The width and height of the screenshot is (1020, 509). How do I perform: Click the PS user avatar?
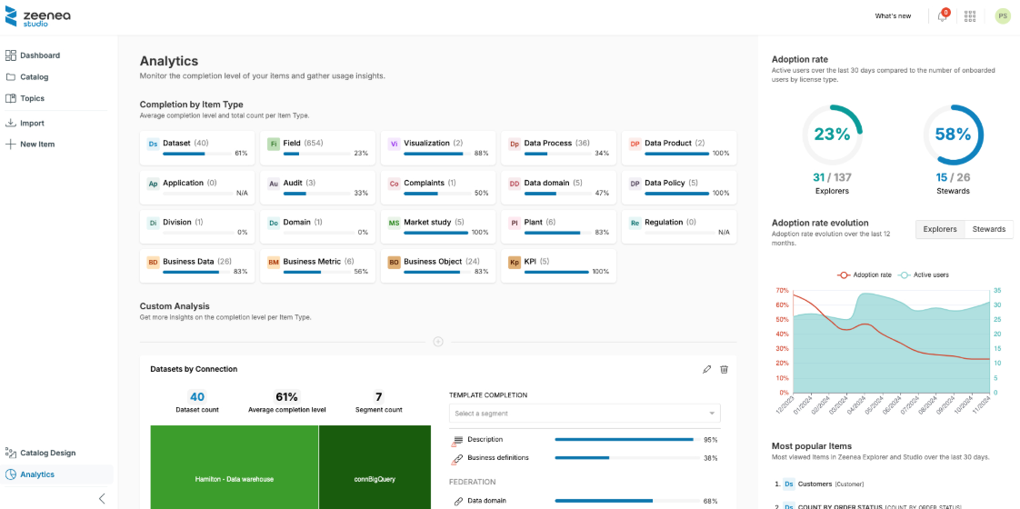[1003, 15]
